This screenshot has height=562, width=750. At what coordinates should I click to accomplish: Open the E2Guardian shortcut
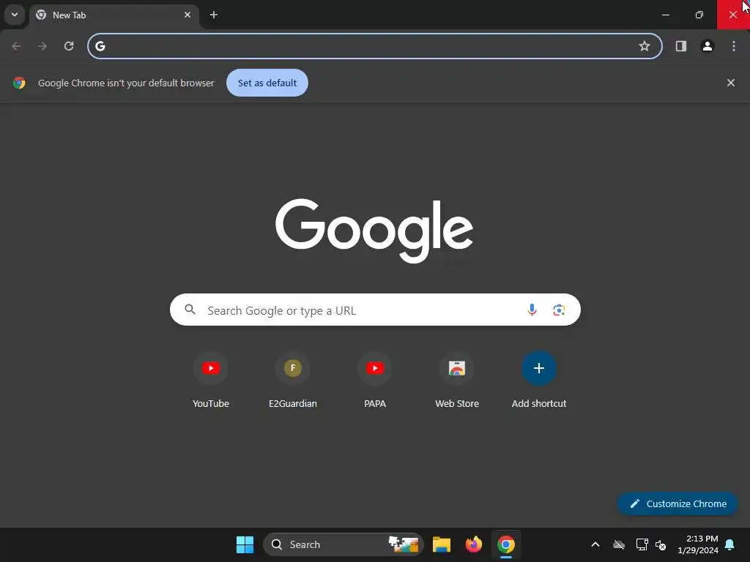(293, 380)
